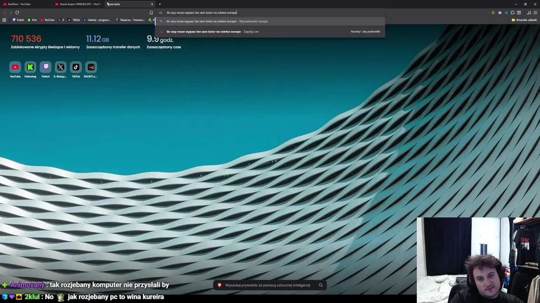This screenshot has height=303, width=540.
Task: Open Wszystkie zakładki folder
Action: click(524, 20)
